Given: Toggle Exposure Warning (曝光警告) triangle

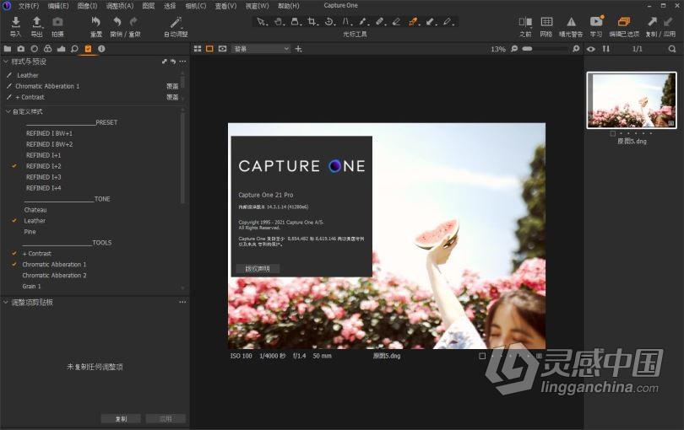Looking at the screenshot, I should click(571, 21).
